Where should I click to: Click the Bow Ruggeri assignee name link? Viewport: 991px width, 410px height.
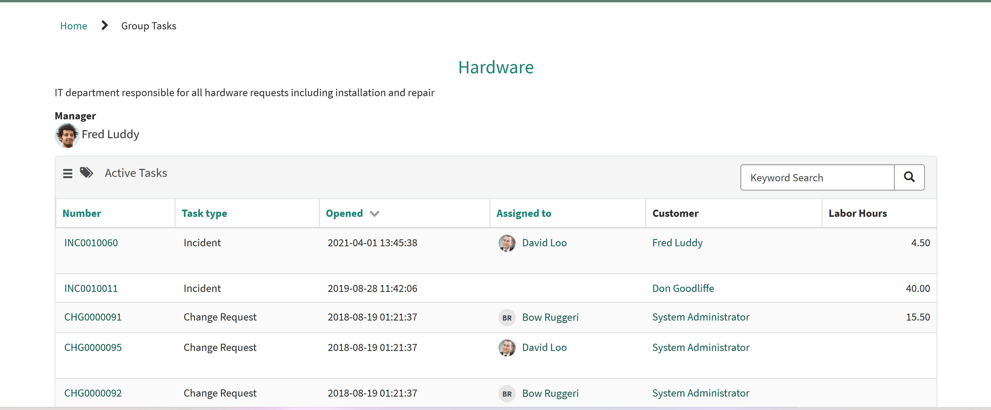[550, 317]
